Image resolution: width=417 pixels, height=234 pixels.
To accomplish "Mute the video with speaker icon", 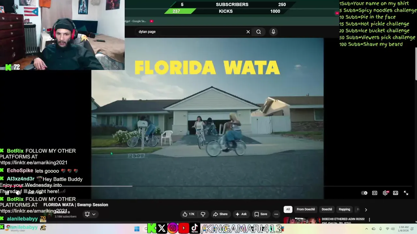I will coord(19,193).
